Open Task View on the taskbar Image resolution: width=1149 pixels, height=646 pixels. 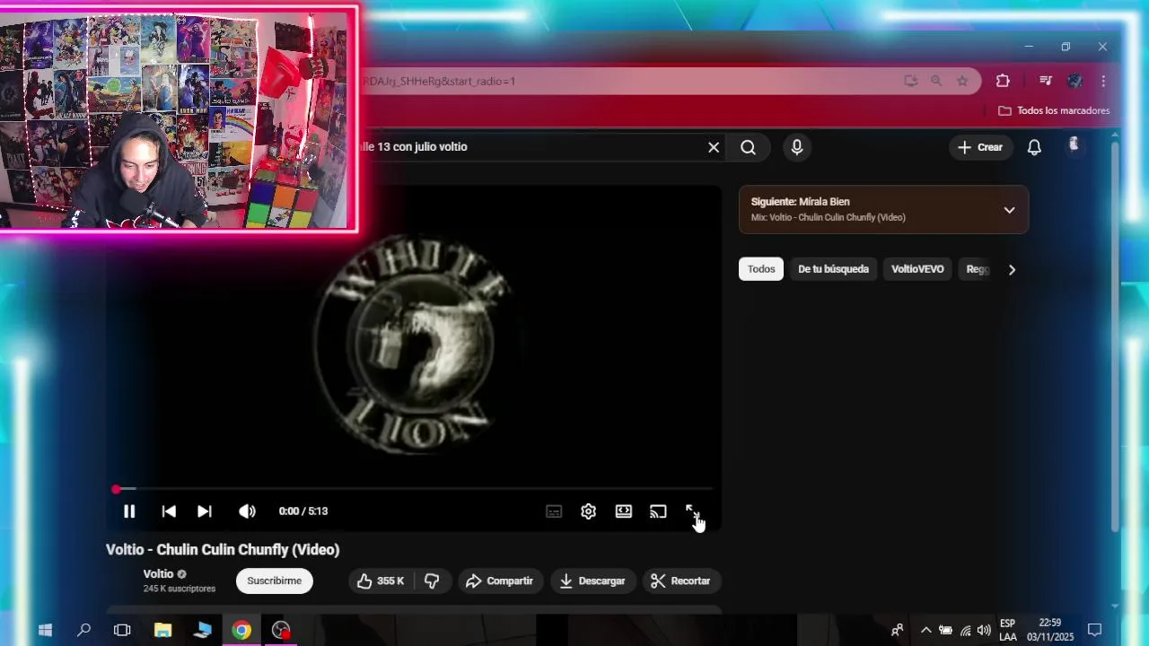122,630
